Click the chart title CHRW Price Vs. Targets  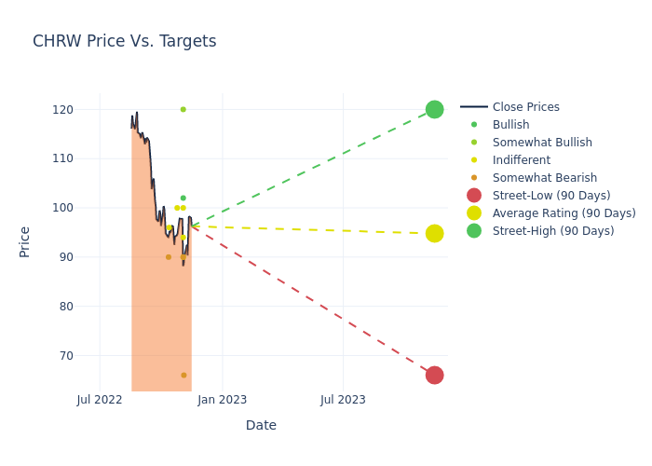(x=124, y=41)
